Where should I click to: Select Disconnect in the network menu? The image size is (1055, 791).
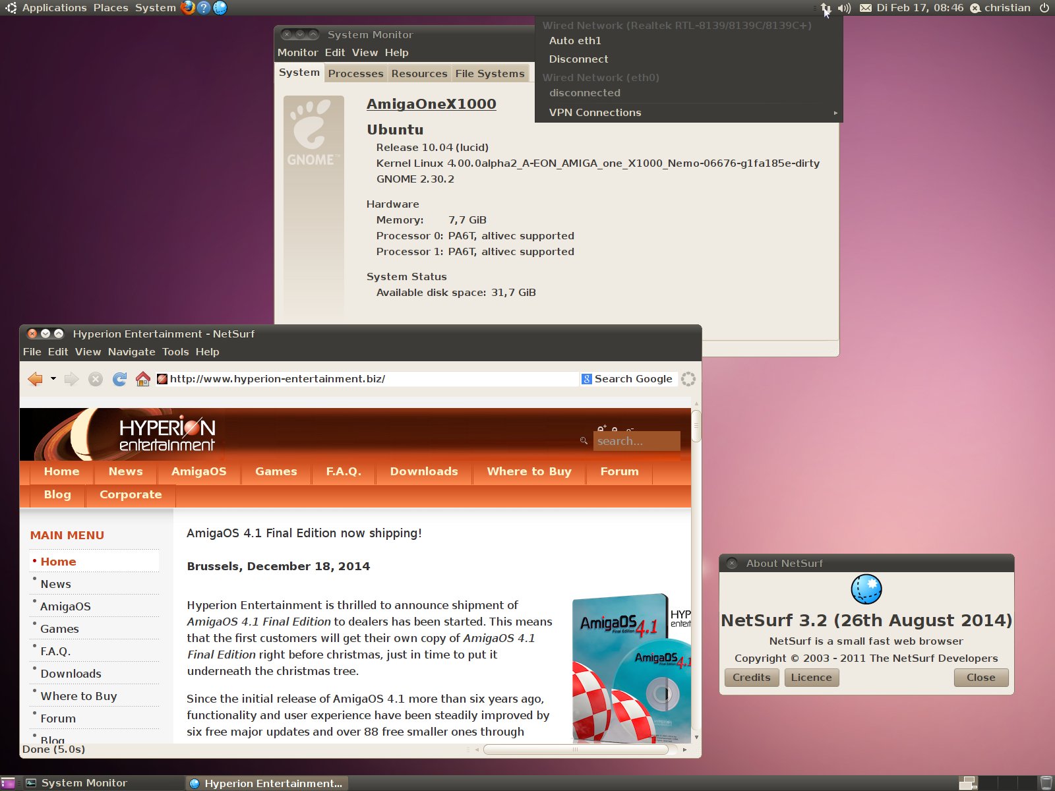(x=578, y=59)
